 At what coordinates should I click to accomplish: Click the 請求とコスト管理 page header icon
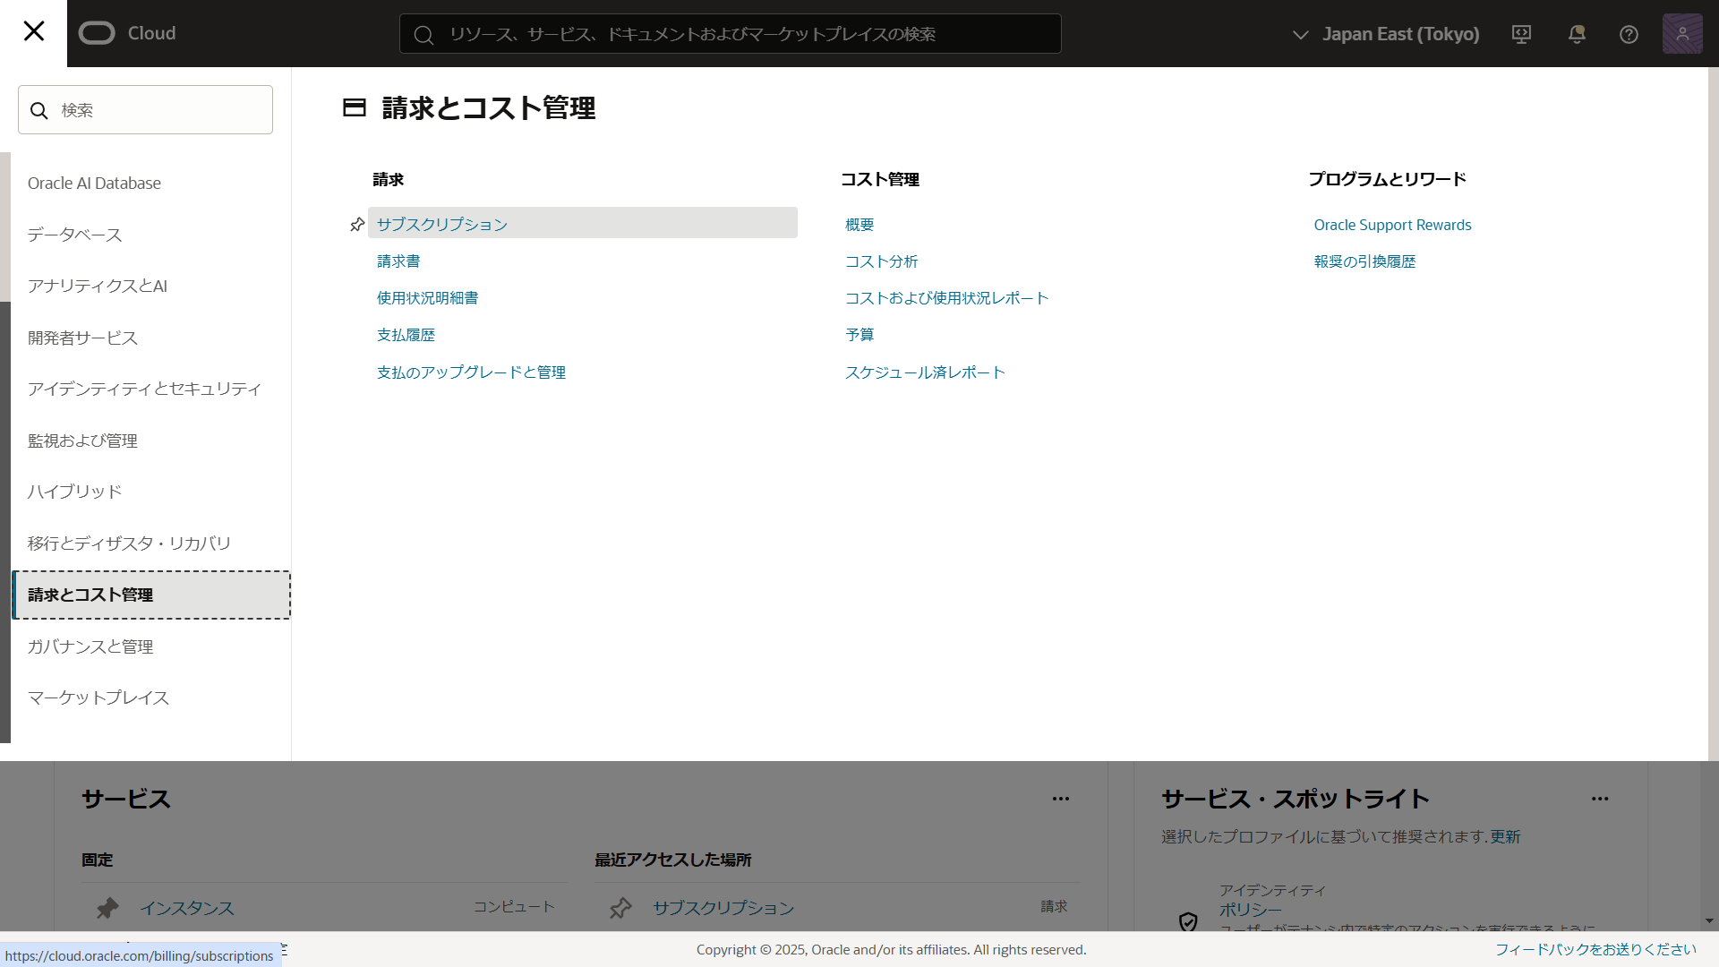click(354, 107)
